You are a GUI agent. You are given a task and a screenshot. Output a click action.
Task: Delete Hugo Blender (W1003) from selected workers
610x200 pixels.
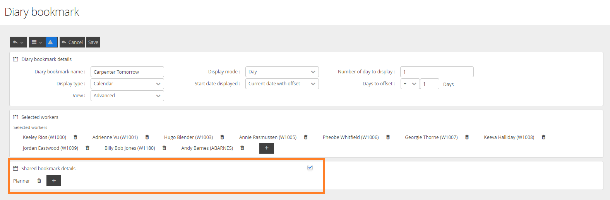(222, 137)
